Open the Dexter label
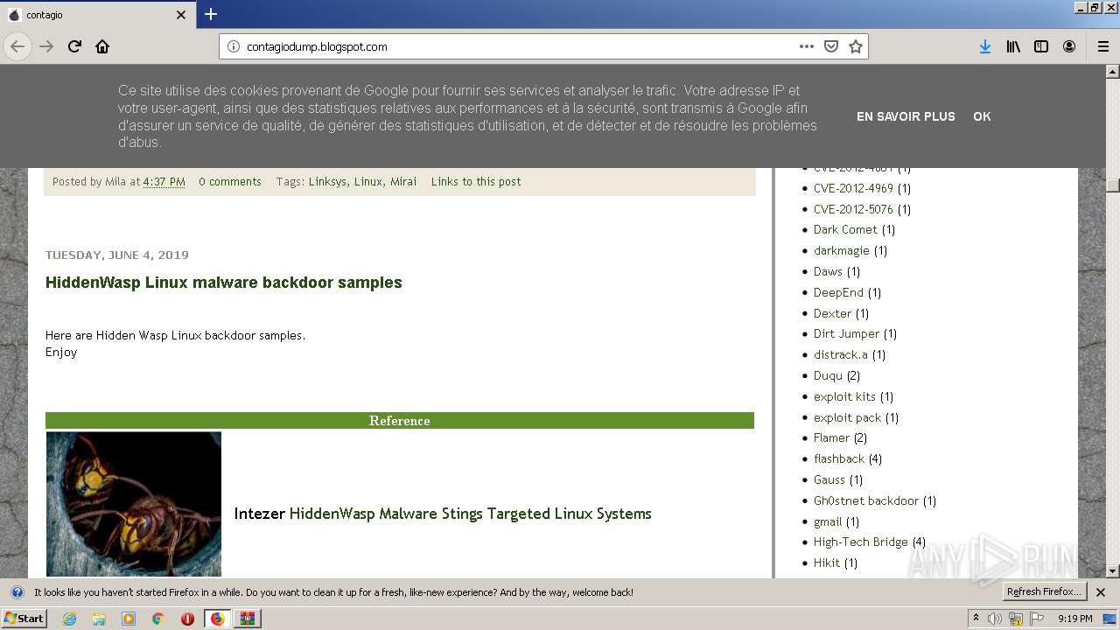 832,313
